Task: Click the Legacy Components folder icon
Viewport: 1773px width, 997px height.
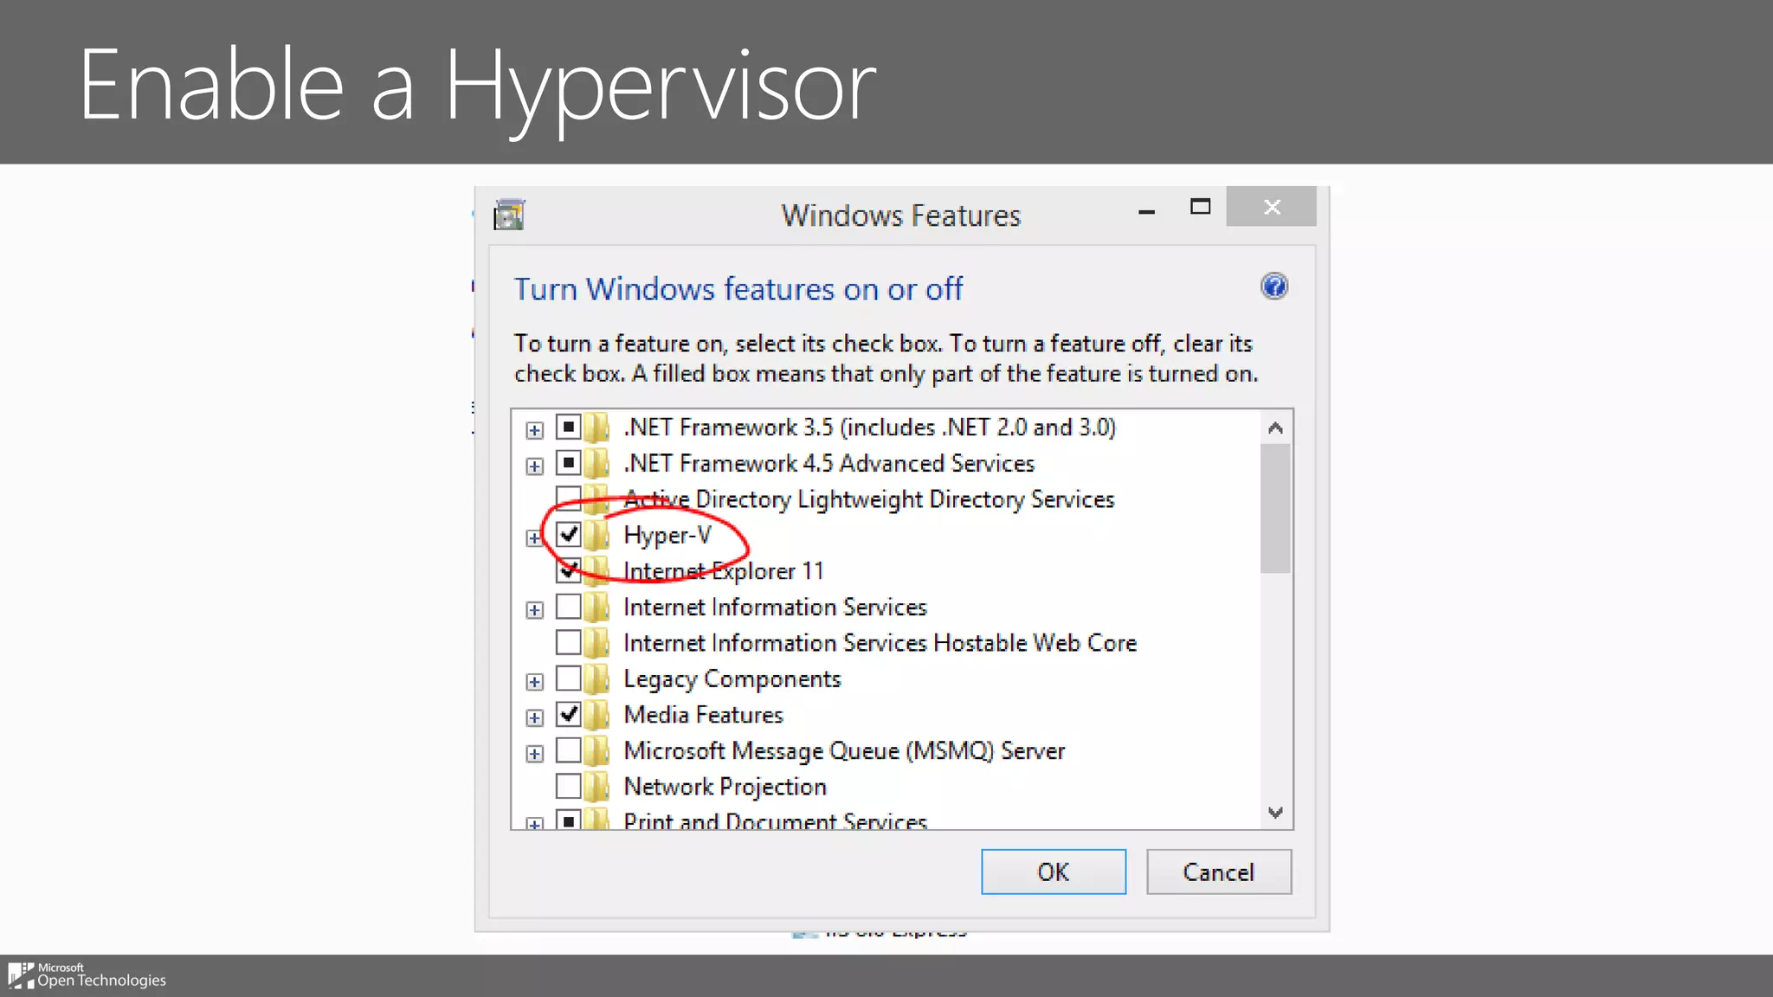Action: [x=596, y=679]
